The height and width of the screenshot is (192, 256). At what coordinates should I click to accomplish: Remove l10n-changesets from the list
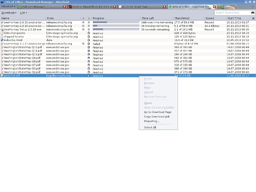click(x=89, y=33)
